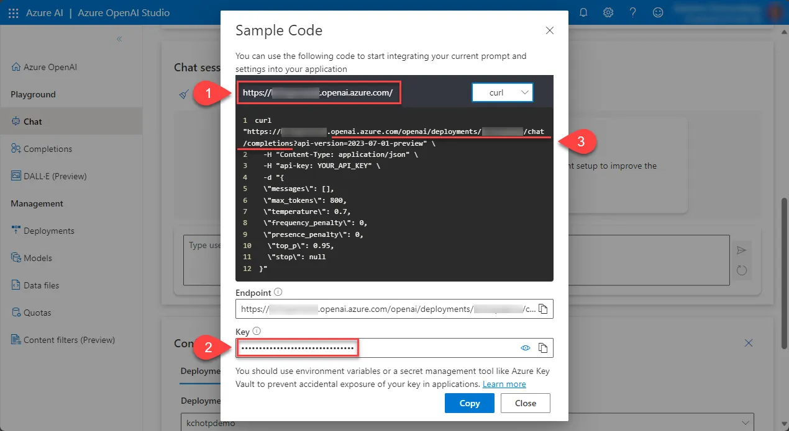Click the send message arrow icon
This screenshot has height=431, width=789.
click(x=741, y=250)
